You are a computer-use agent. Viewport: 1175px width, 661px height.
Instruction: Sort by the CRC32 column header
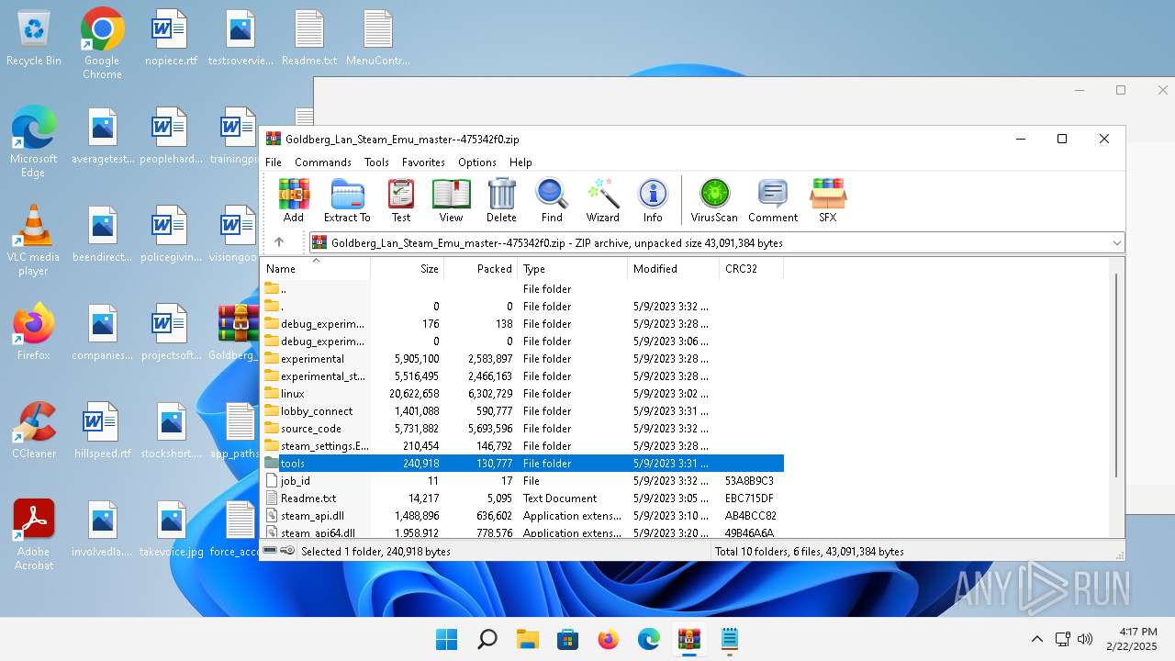(752, 269)
